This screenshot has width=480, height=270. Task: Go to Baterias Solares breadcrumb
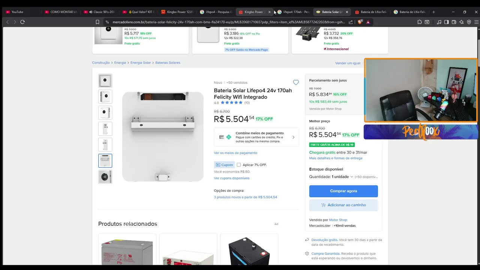coord(168,63)
